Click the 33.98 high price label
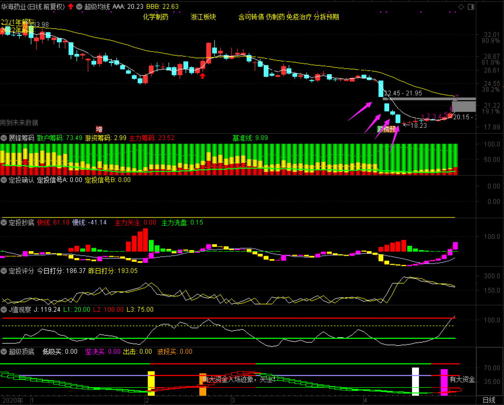This screenshot has height=405, width=504. (x=41, y=25)
